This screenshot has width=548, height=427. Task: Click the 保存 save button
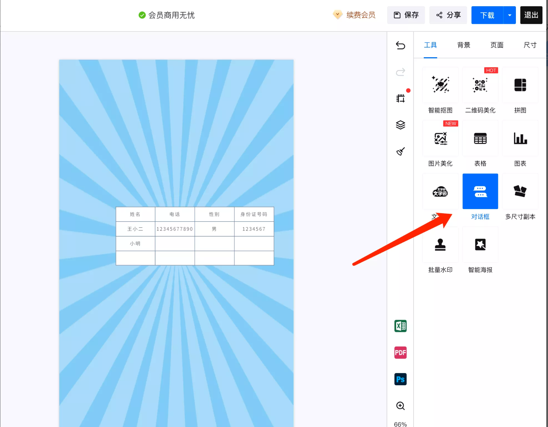click(406, 15)
